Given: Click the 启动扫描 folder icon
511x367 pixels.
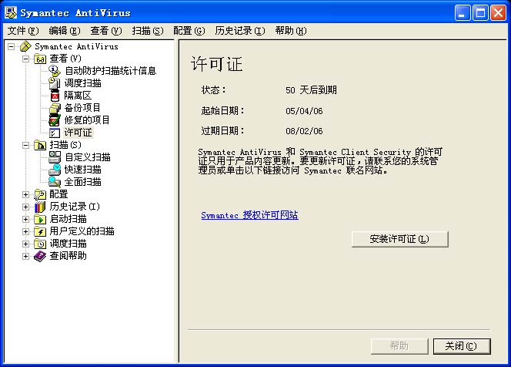Looking at the screenshot, I should tap(40, 219).
